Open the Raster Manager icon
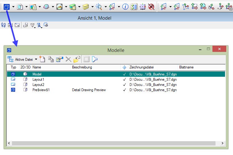Image resolution: width=233 pixels, height=155 pixels. (33, 7)
